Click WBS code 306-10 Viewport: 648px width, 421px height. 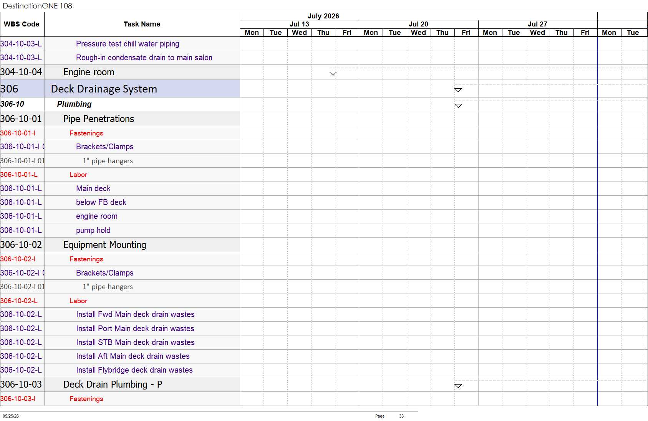12,104
